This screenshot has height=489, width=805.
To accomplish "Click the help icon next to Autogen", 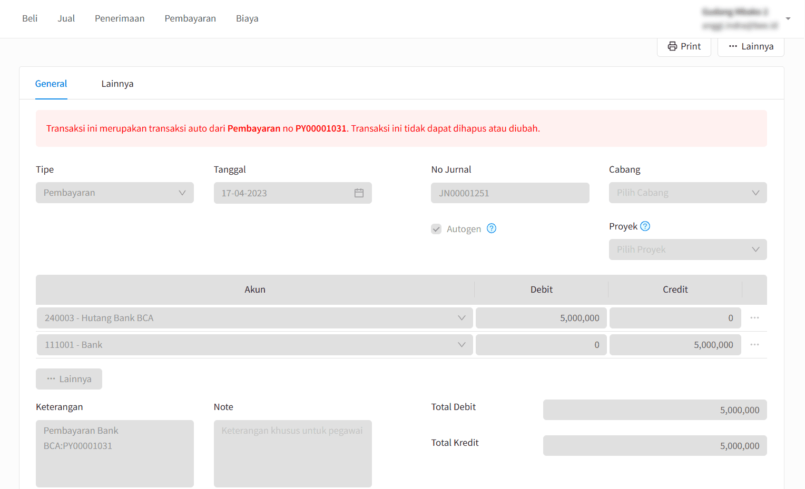I will click(492, 228).
